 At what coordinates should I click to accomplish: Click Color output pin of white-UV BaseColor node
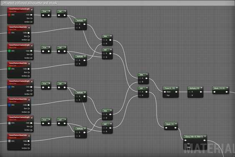click(x=28, y=141)
